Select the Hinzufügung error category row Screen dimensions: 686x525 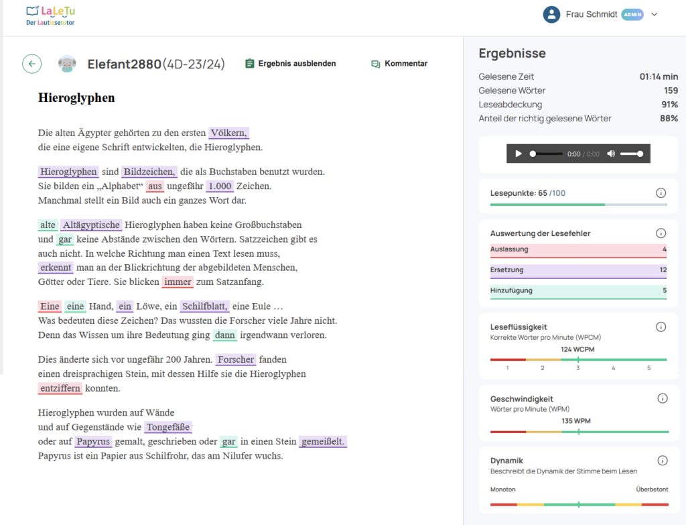click(578, 290)
